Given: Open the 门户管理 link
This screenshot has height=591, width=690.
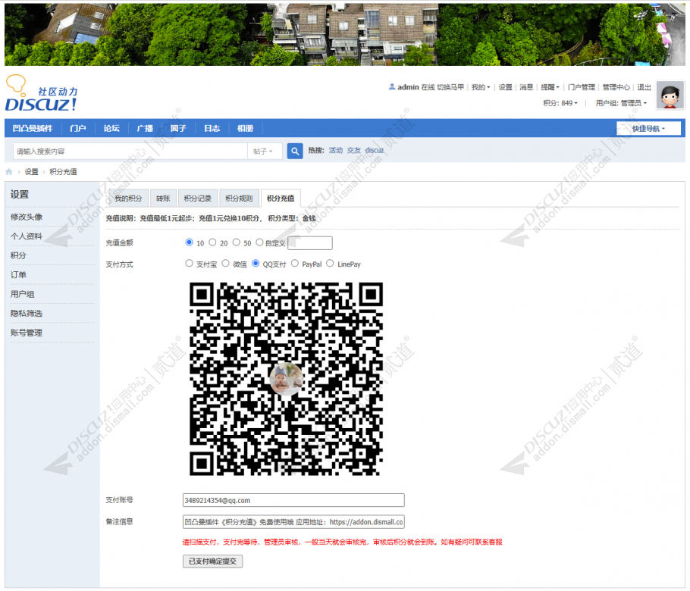Looking at the screenshot, I should pos(582,87).
